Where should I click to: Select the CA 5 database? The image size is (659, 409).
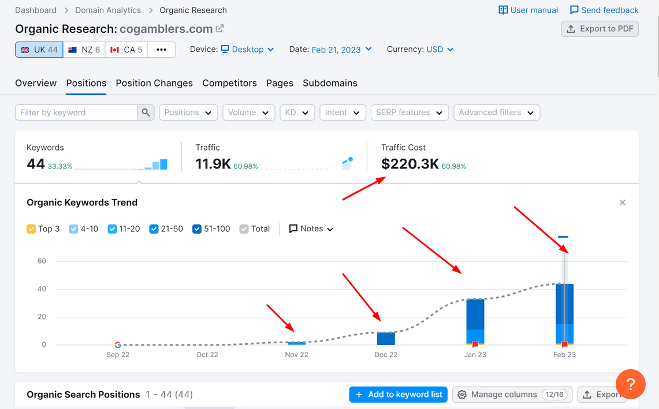click(126, 50)
